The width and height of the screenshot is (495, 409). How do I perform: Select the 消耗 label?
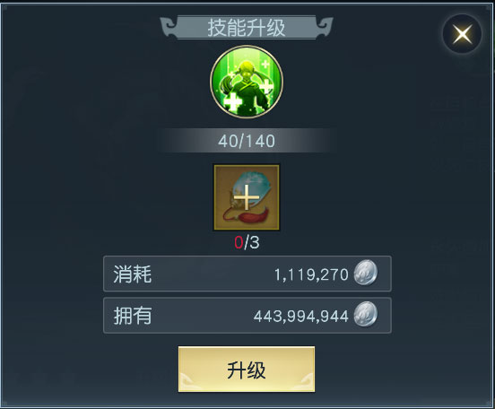click(x=133, y=274)
